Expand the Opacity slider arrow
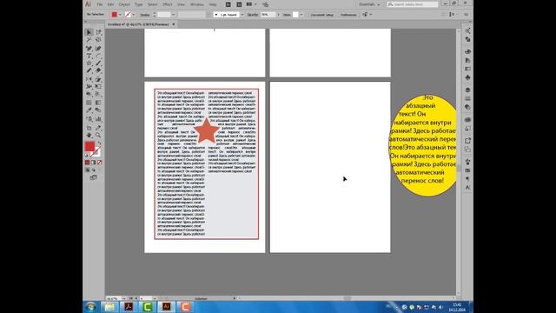Viewport: 556px width, 313px height. [x=278, y=15]
